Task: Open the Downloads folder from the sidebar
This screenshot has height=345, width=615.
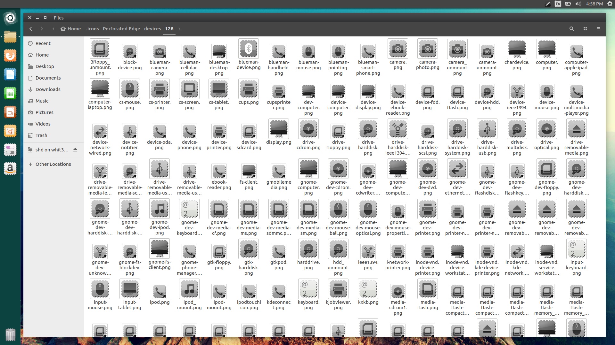Action: (48, 89)
